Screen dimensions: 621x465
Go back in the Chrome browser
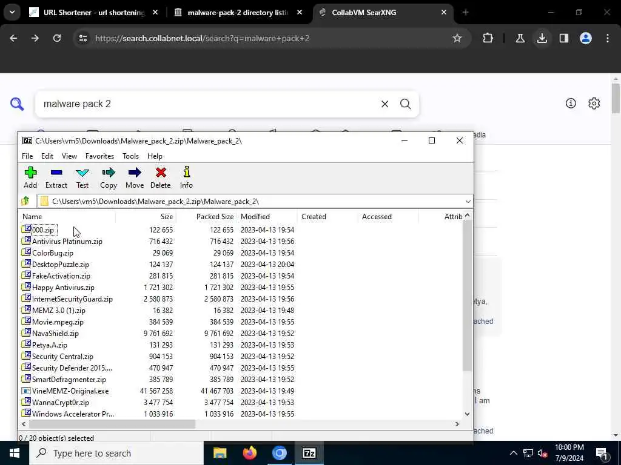tap(13, 38)
